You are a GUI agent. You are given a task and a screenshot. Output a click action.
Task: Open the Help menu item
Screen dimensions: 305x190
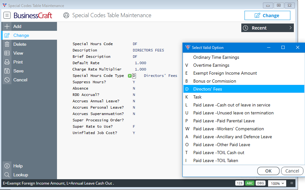point(29,166)
